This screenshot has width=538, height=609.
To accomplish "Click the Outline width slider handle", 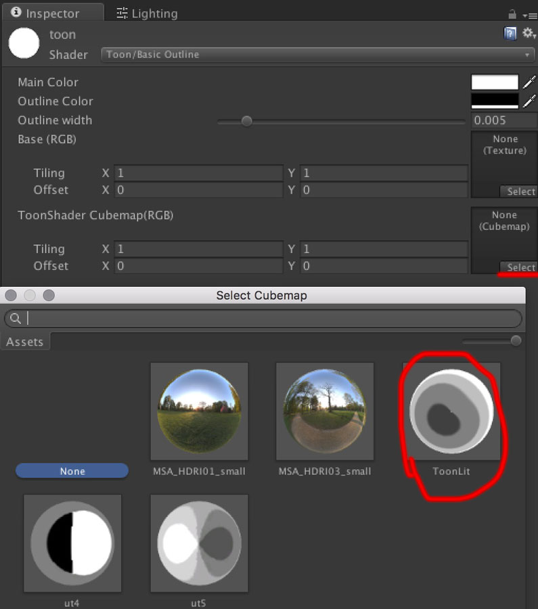I will (246, 121).
